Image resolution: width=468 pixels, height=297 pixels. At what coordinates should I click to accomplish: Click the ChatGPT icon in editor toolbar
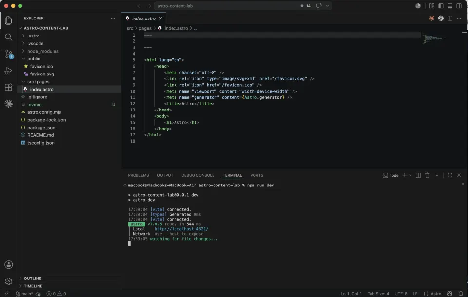pyautogui.click(x=441, y=18)
